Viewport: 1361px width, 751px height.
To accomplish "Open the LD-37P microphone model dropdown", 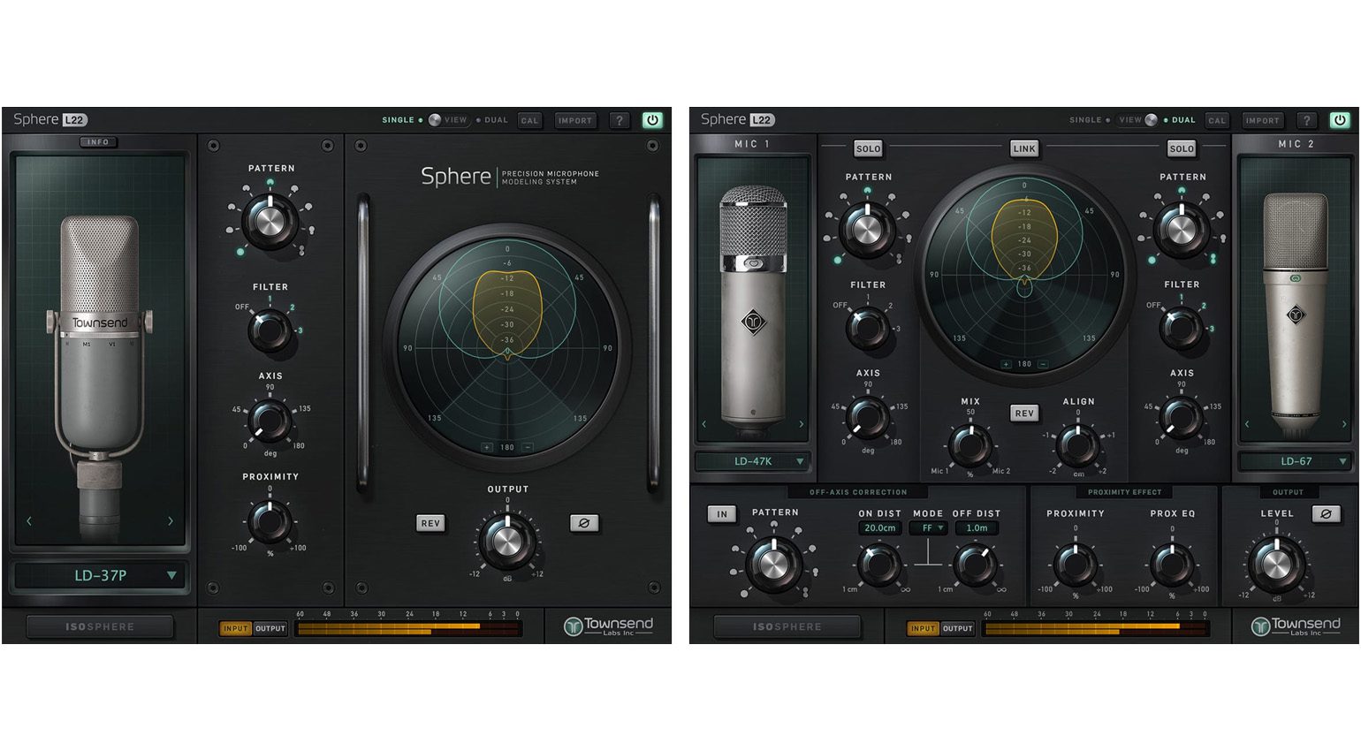I will click(101, 575).
